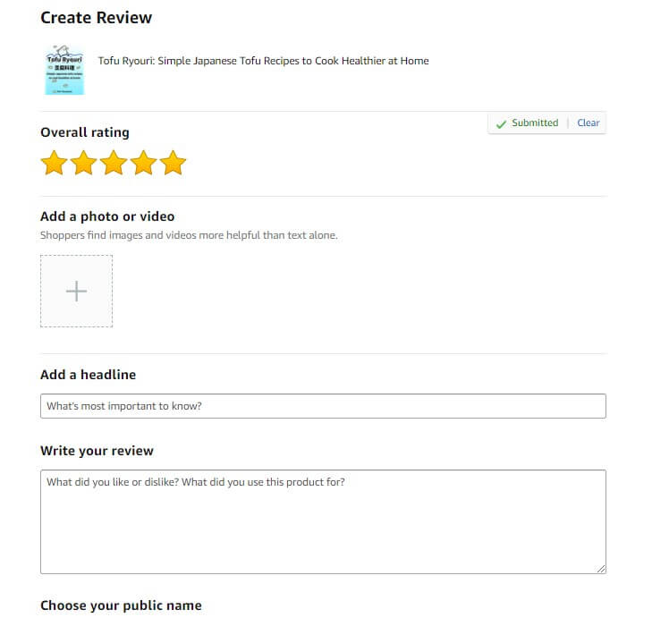Click the Overall rating section heading

84,132
